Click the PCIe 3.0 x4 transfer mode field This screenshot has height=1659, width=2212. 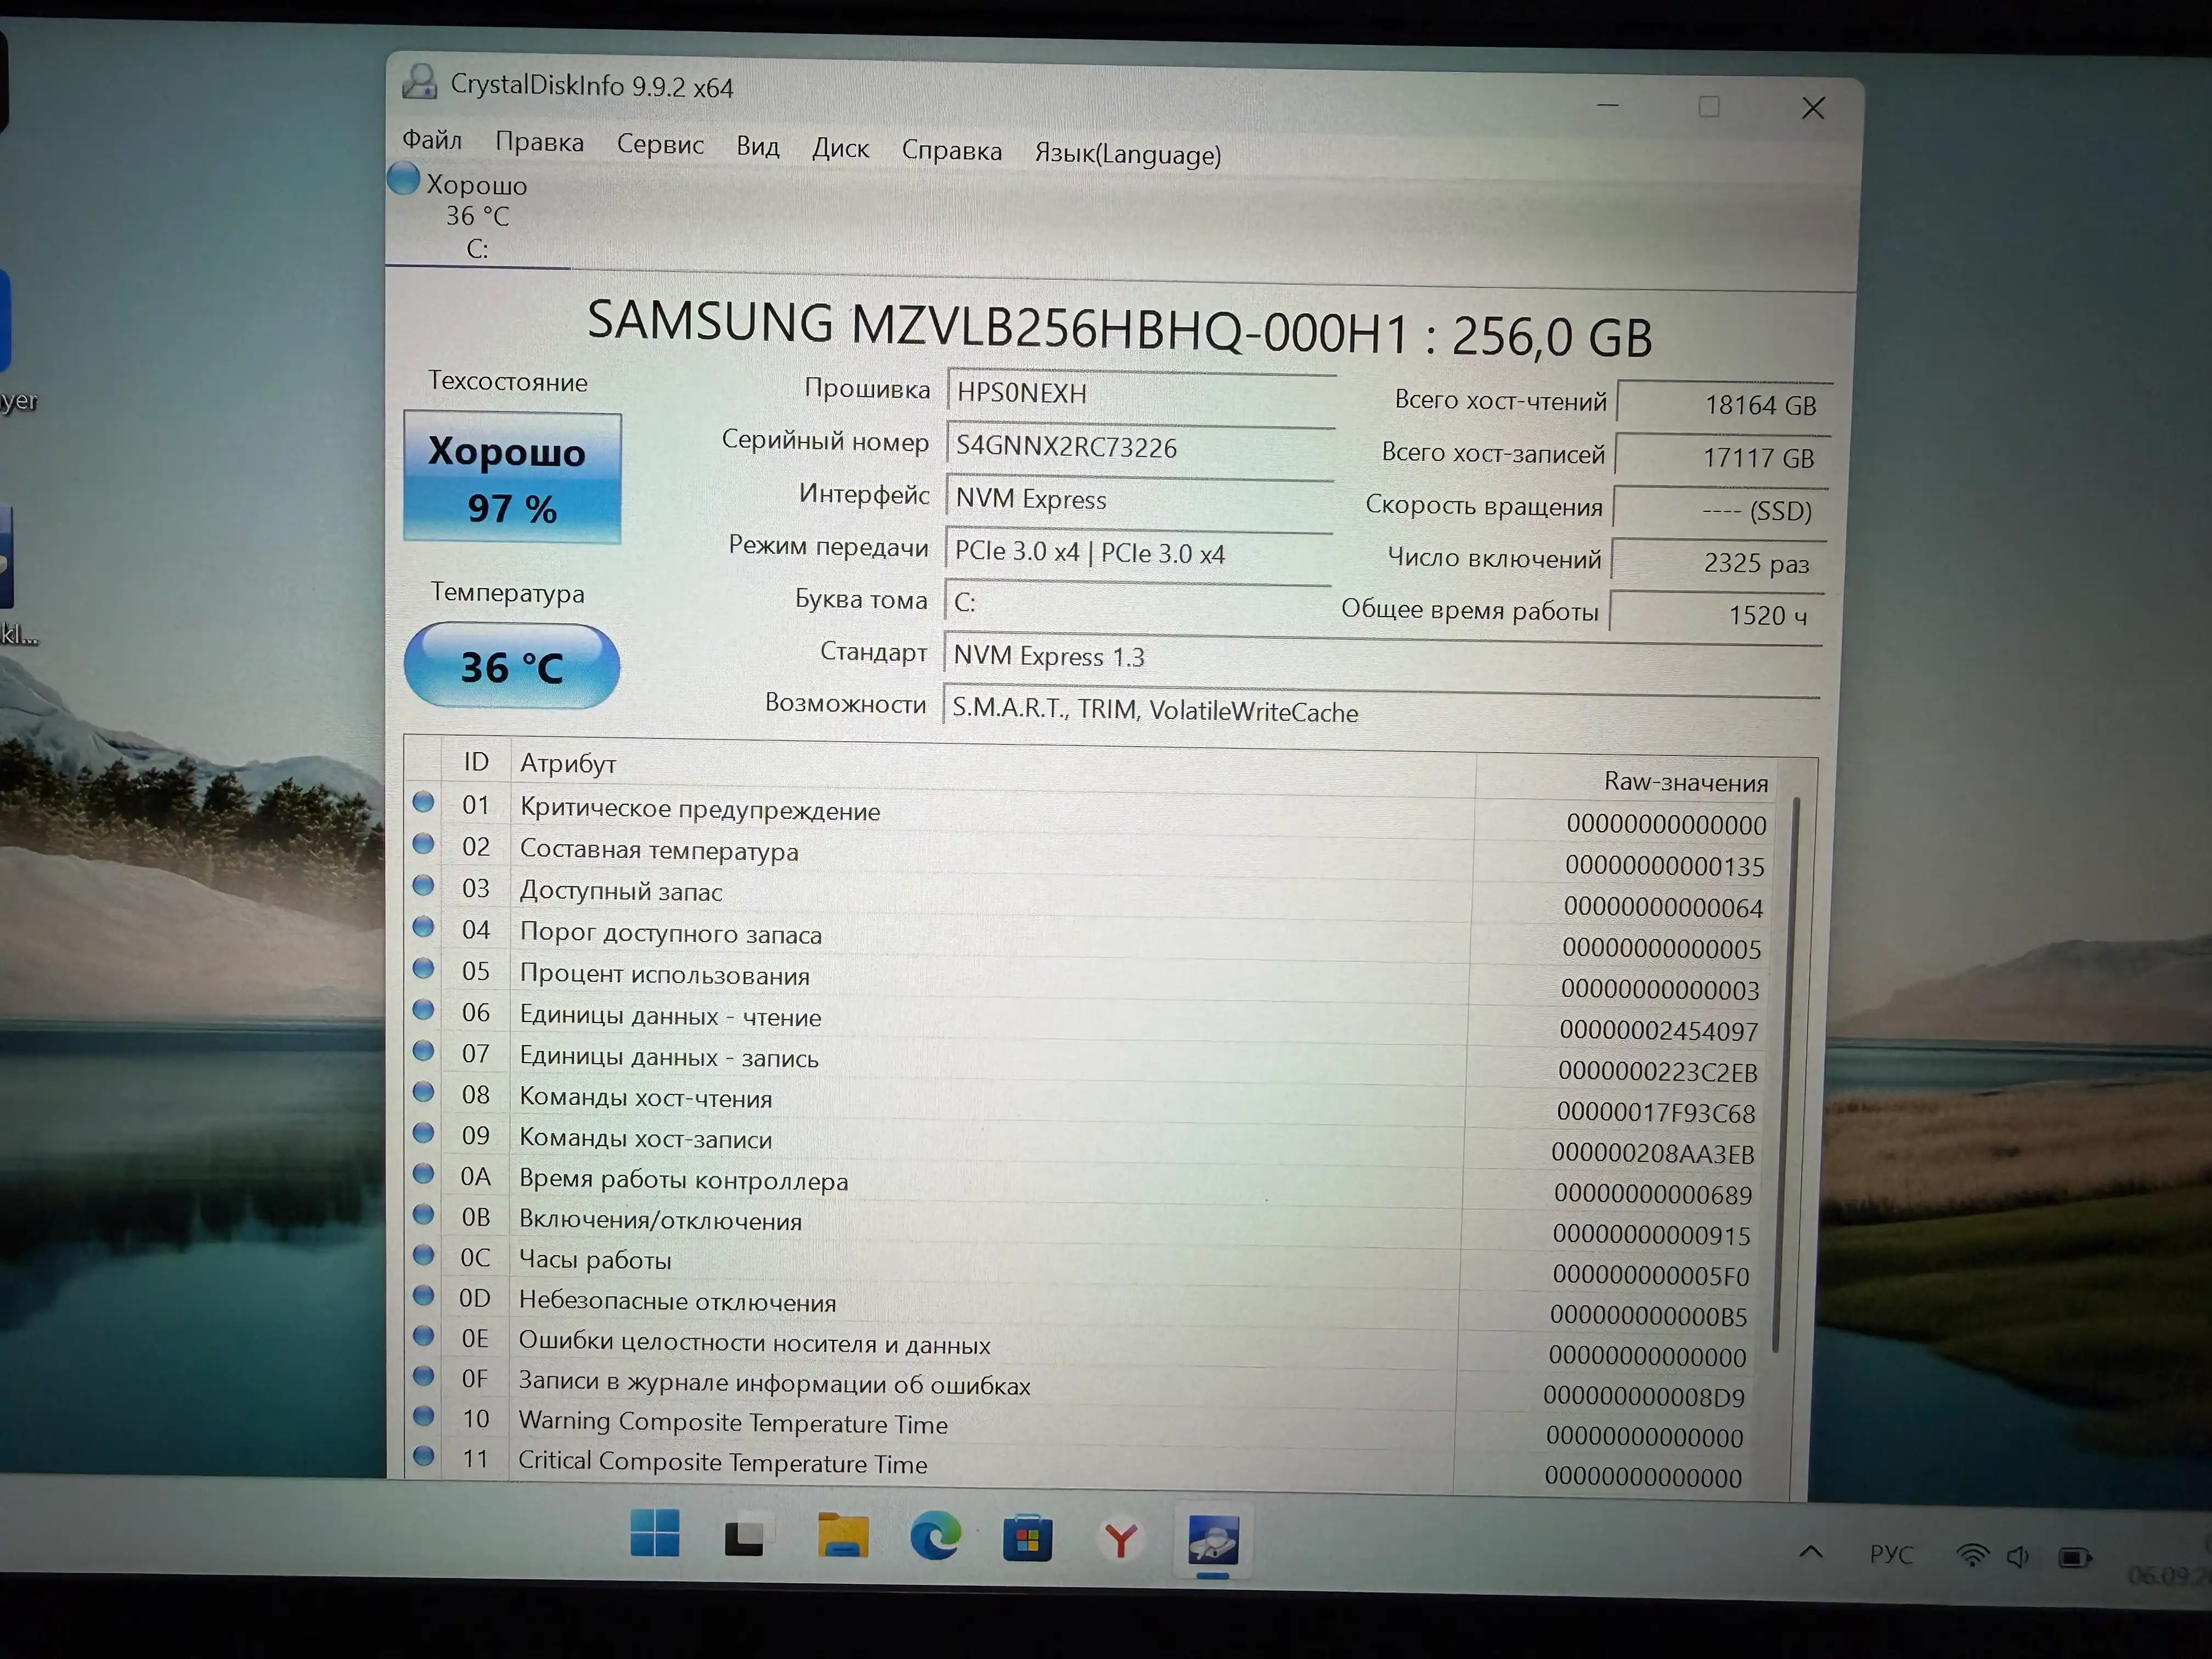point(1137,552)
